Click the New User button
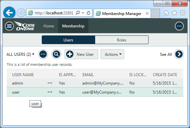The image size is (190, 128). pos(81,54)
